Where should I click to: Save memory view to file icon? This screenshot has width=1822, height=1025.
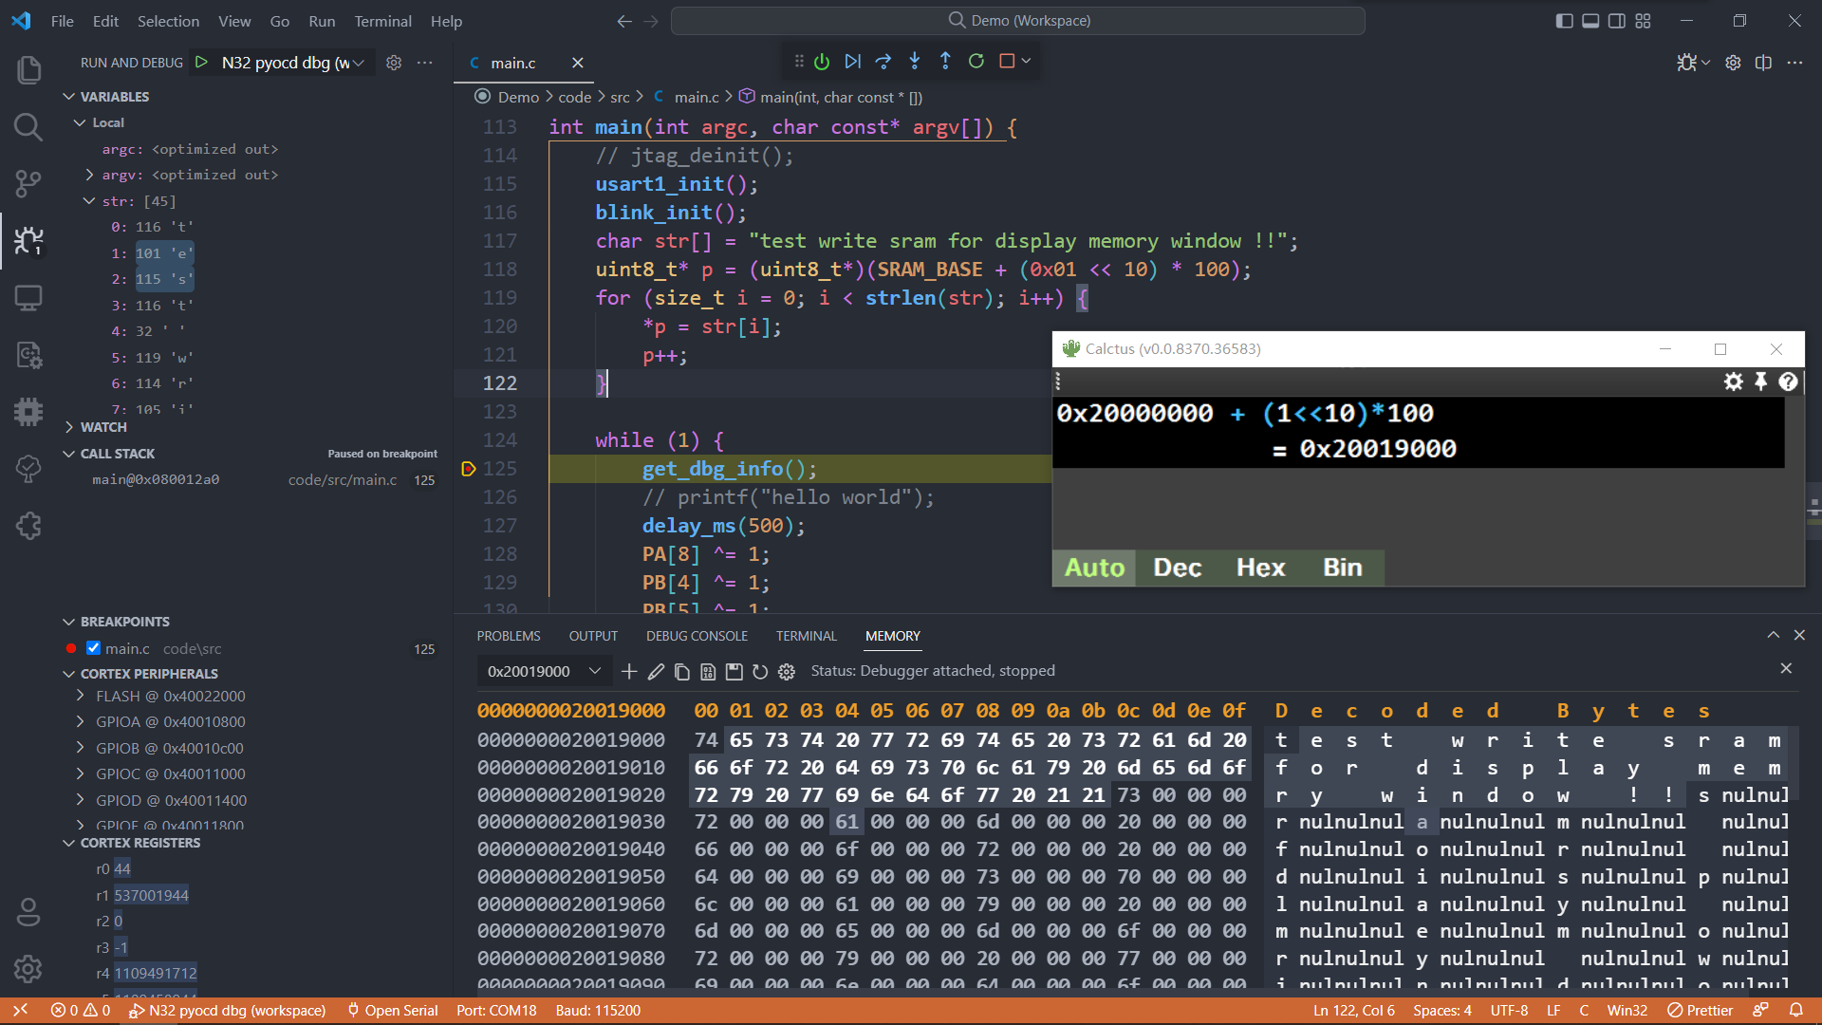[x=734, y=672]
